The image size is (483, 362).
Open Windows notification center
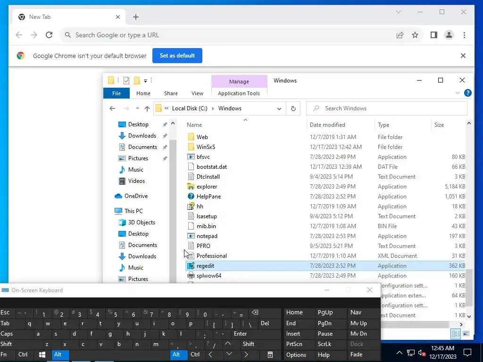pyautogui.click(x=467, y=353)
